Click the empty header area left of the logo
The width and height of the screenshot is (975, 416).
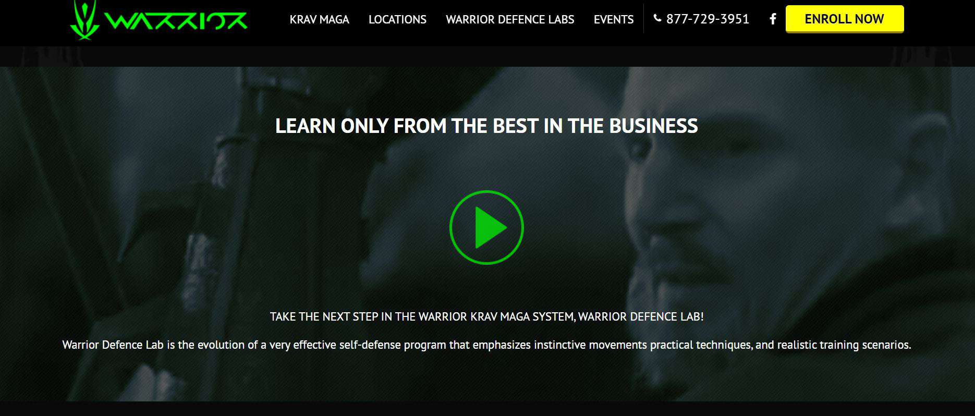[x=34, y=21]
